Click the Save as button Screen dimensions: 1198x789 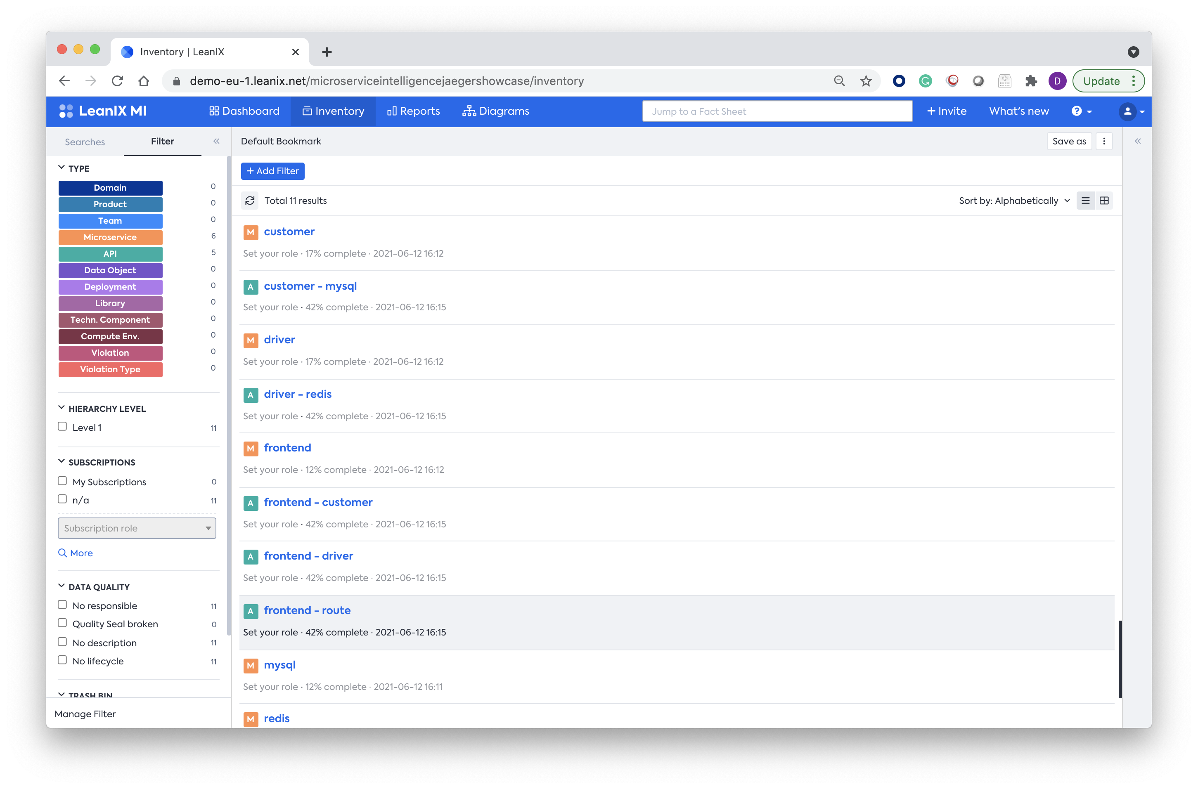(x=1069, y=142)
